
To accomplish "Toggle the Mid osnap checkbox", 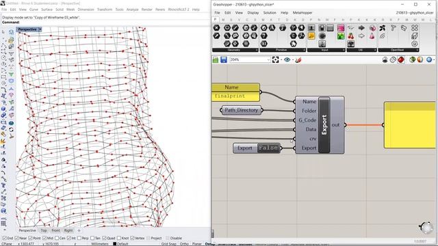I will pyautogui.click(x=44, y=238).
